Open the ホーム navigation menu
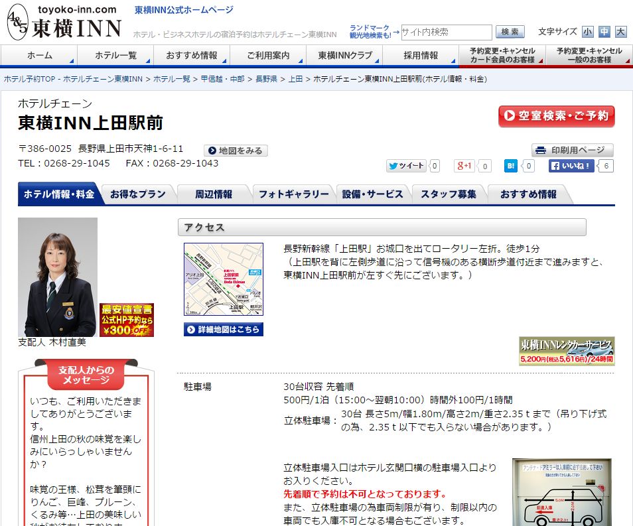 coord(39,55)
